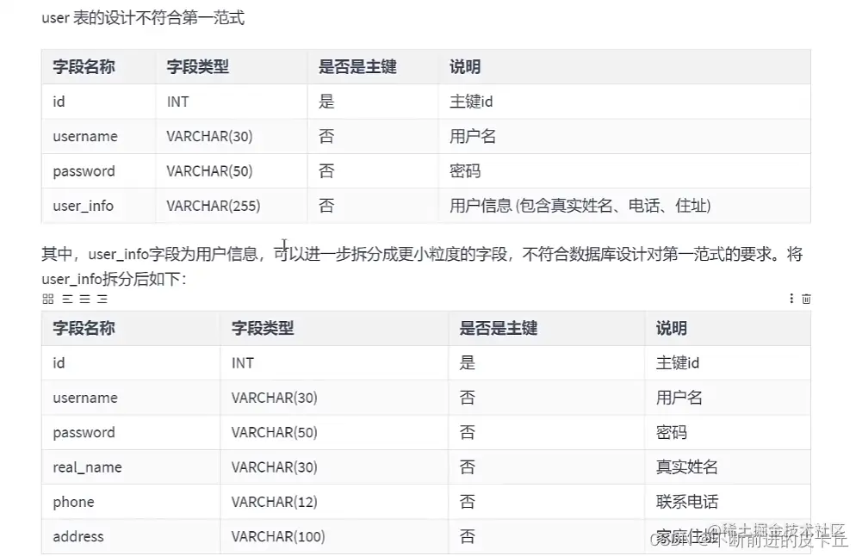Click the text line 'user_info拆分后如下:'
The height and width of the screenshot is (556, 862).
click(x=115, y=279)
